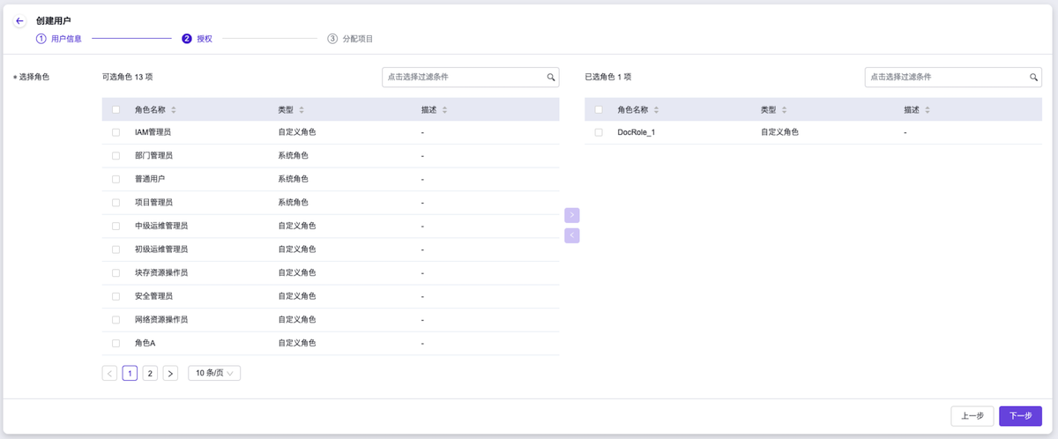The height and width of the screenshot is (439, 1058).
Task: Click the move-left transfer arrow
Action: [x=571, y=235]
